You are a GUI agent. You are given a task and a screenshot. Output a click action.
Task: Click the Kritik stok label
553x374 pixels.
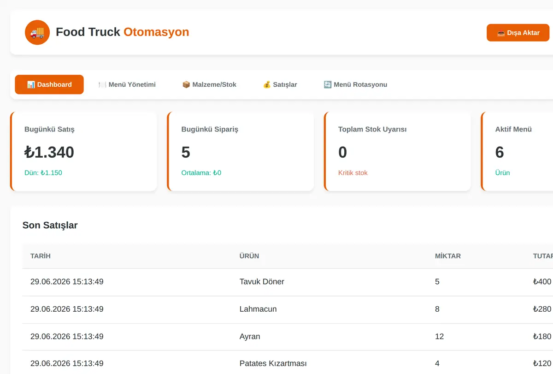tap(353, 173)
